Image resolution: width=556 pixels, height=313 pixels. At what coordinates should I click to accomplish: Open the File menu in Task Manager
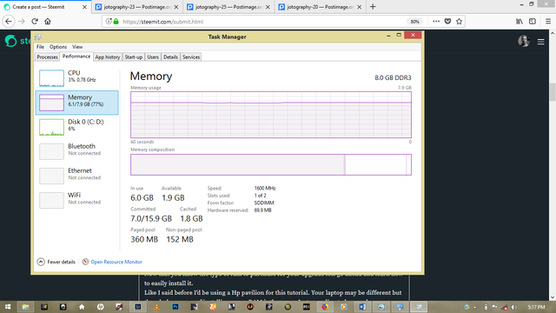pos(41,47)
